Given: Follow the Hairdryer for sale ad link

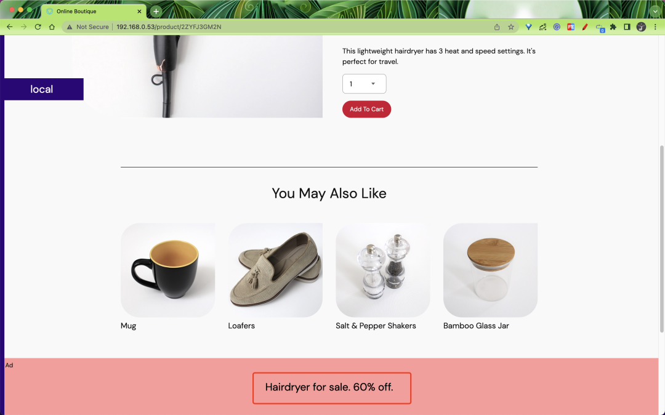Looking at the screenshot, I should [329, 387].
